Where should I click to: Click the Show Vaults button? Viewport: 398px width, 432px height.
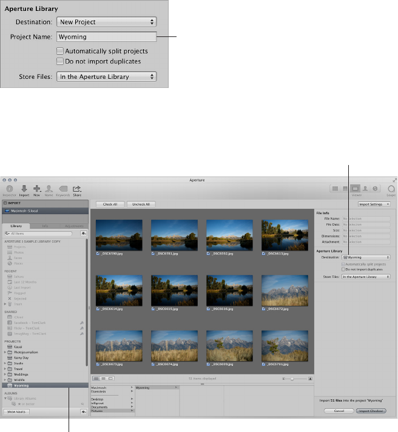click(x=16, y=411)
